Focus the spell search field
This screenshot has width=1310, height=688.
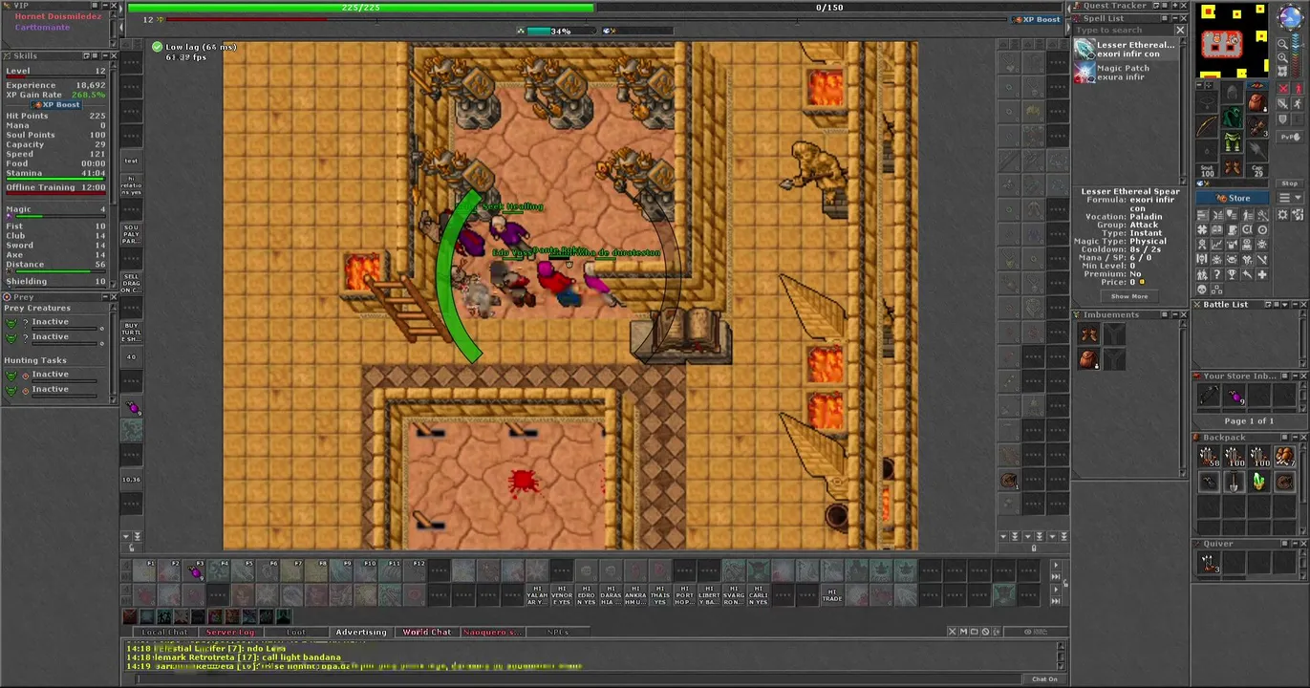1124,31
